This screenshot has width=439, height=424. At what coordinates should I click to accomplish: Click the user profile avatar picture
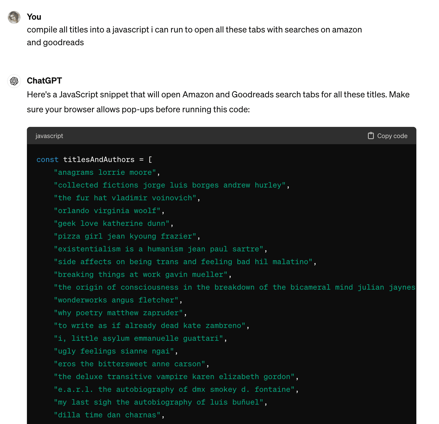[14, 17]
